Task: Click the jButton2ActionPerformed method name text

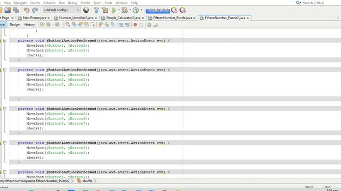Action: click(x=71, y=70)
